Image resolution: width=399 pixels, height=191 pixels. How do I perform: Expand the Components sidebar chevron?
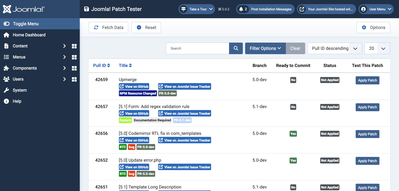coord(64,68)
